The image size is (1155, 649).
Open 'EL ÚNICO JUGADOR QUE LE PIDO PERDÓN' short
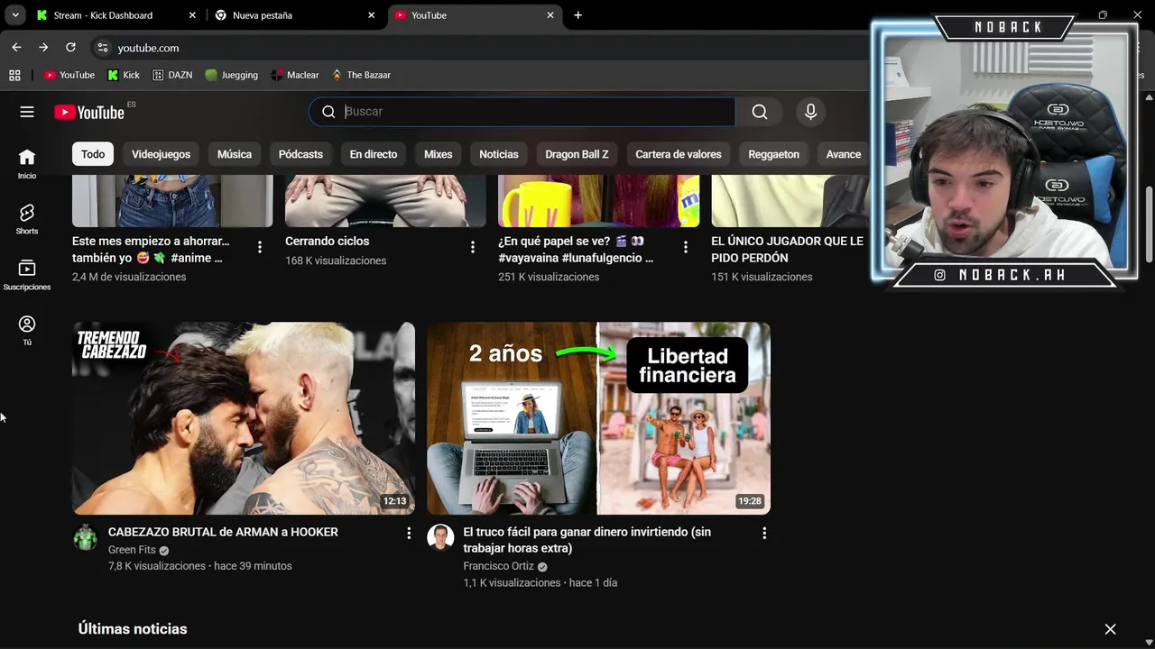(x=787, y=249)
